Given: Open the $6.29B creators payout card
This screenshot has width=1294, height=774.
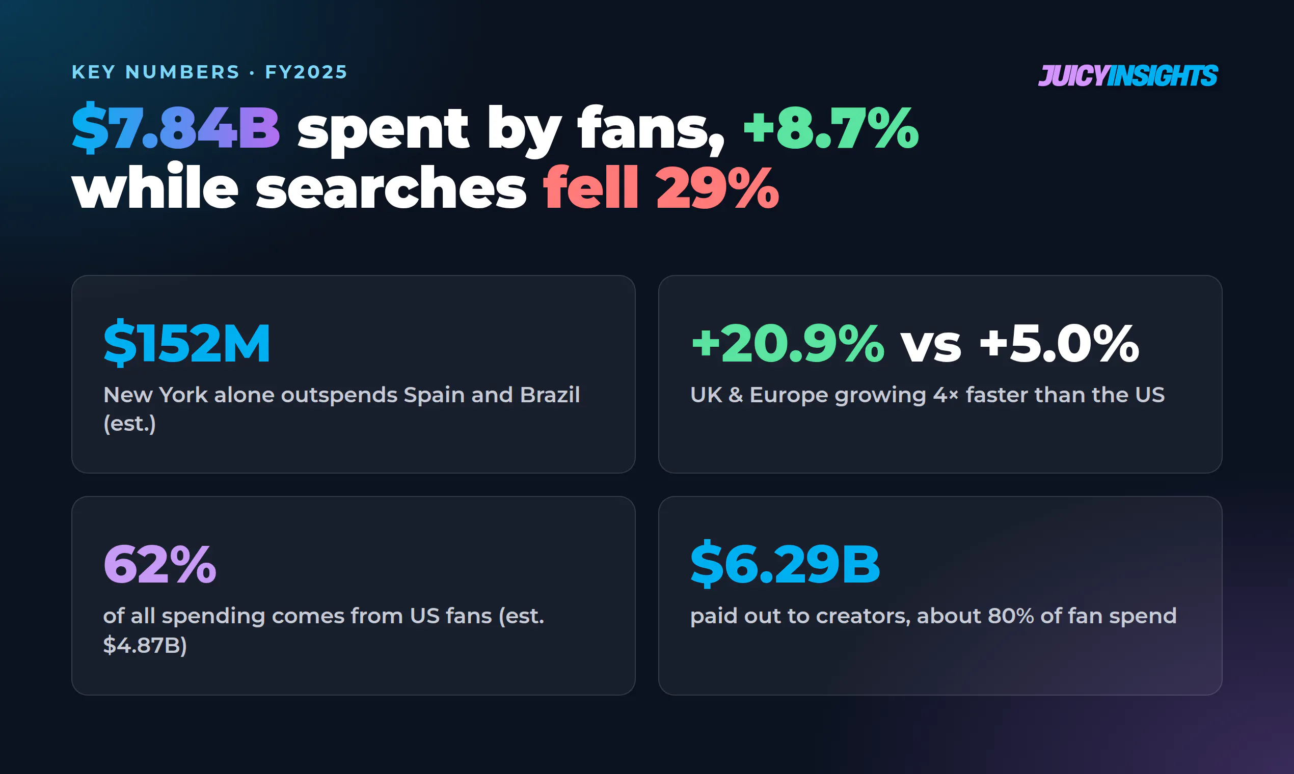Looking at the screenshot, I should (940, 595).
